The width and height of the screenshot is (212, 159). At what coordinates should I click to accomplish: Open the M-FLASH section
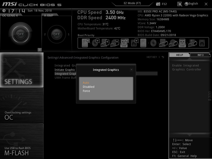tap(21, 141)
